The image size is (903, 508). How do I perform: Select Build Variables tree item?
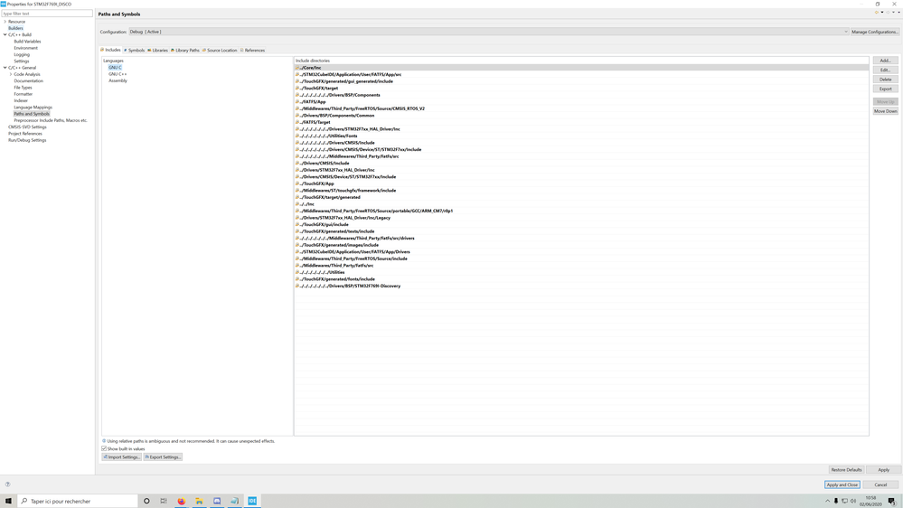27,42
